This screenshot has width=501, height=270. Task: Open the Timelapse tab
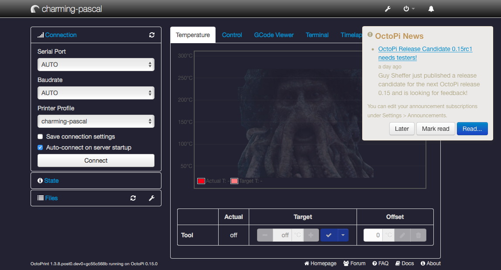click(351, 35)
